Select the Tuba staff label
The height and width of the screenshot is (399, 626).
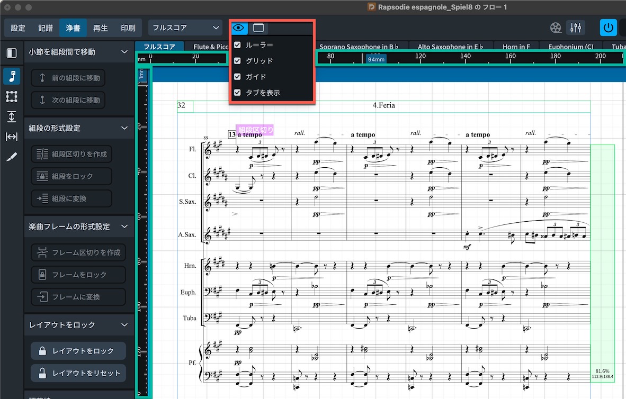coord(190,318)
